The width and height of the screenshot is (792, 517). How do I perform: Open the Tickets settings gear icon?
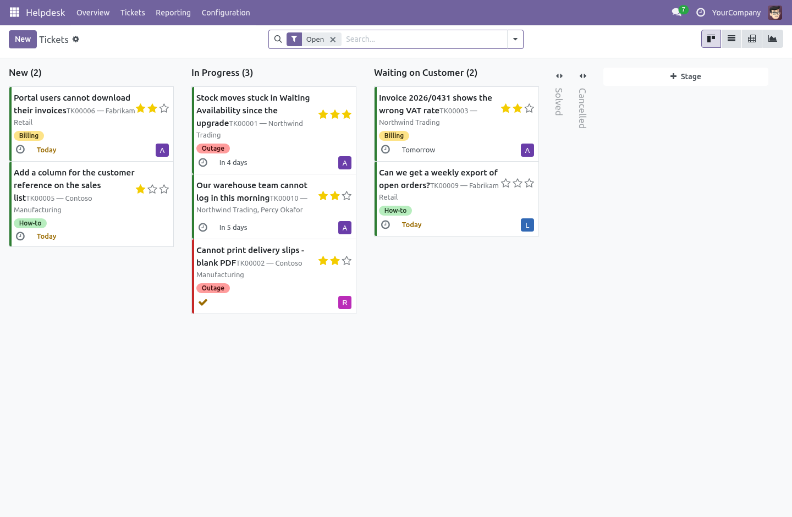point(76,39)
